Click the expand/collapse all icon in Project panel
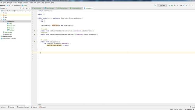The width and height of the screenshot is (195, 110). click(23, 8)
